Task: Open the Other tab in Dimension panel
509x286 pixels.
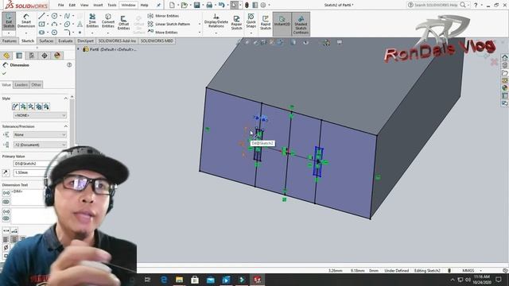Action: 36,85
